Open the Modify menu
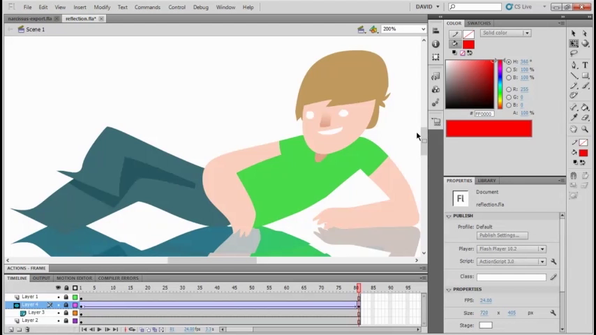Screen dimensions: 596x335 pyautogui.click(x=102, y=7)
